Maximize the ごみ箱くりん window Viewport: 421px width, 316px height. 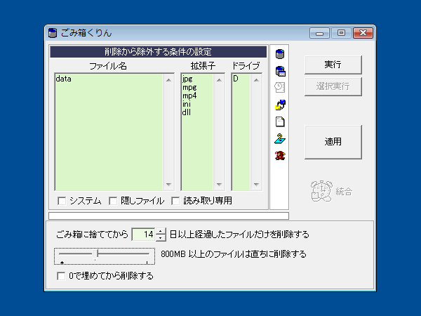341,33
